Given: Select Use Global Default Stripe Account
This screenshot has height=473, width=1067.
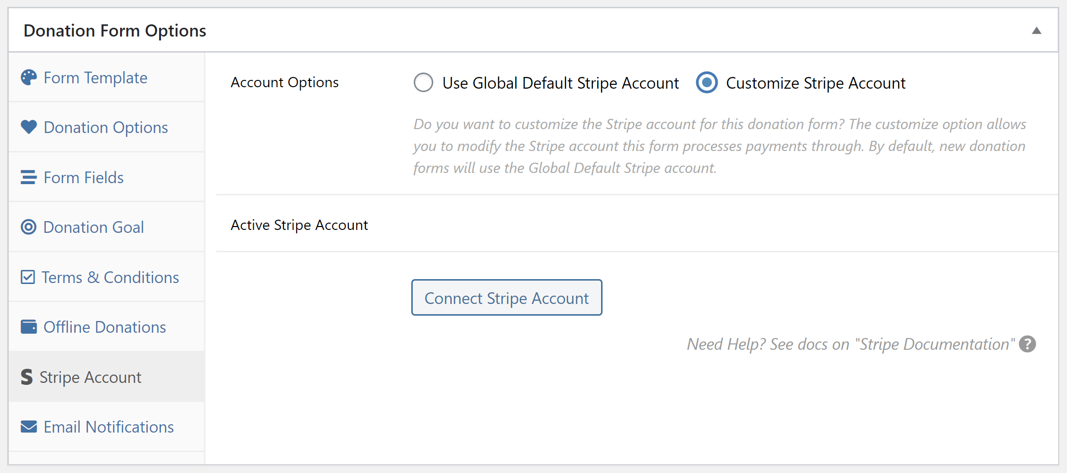Looking at the screenshot, I should click(423, 82).
